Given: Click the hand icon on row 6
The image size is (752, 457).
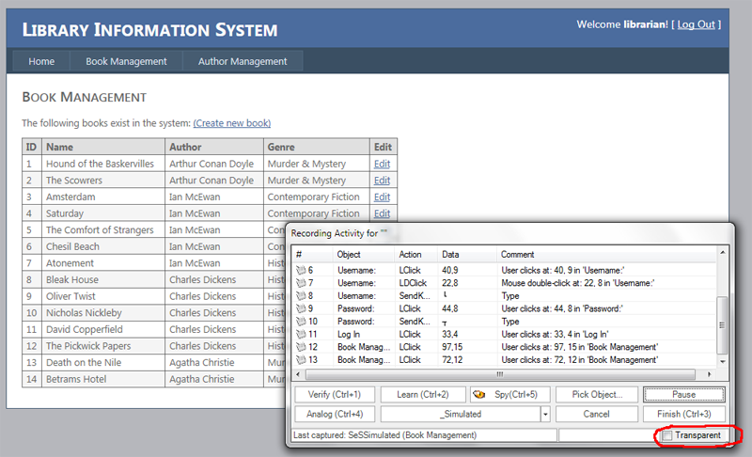Looking at the screenshot, I should click(301, 270).
